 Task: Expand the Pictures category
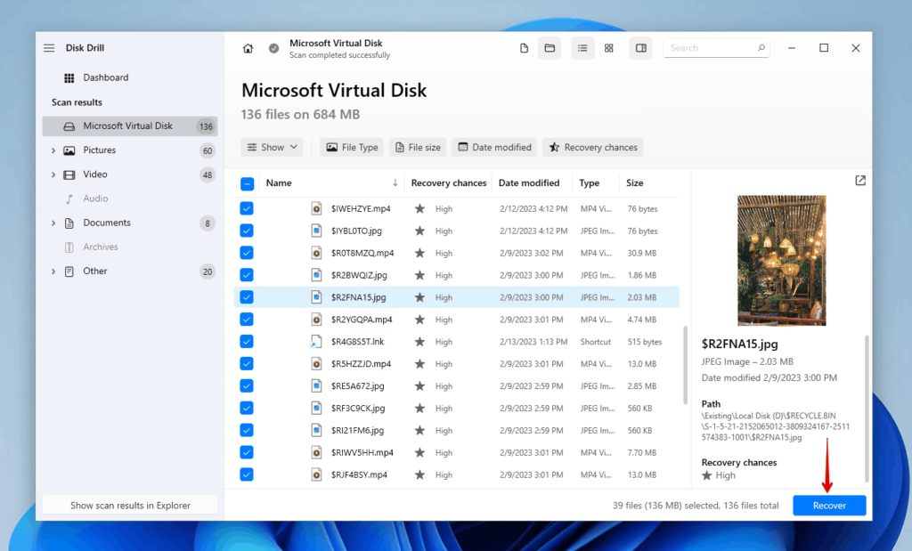pos(53,150)
